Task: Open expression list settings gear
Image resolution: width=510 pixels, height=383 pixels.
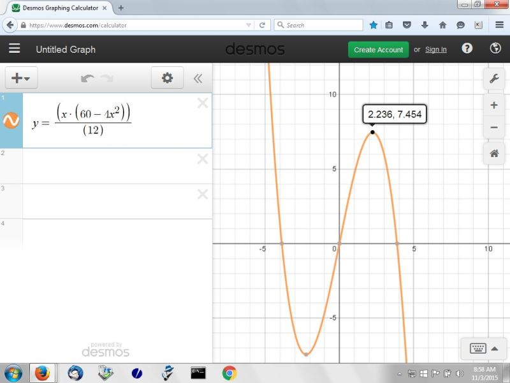Action: pos(167,78)
